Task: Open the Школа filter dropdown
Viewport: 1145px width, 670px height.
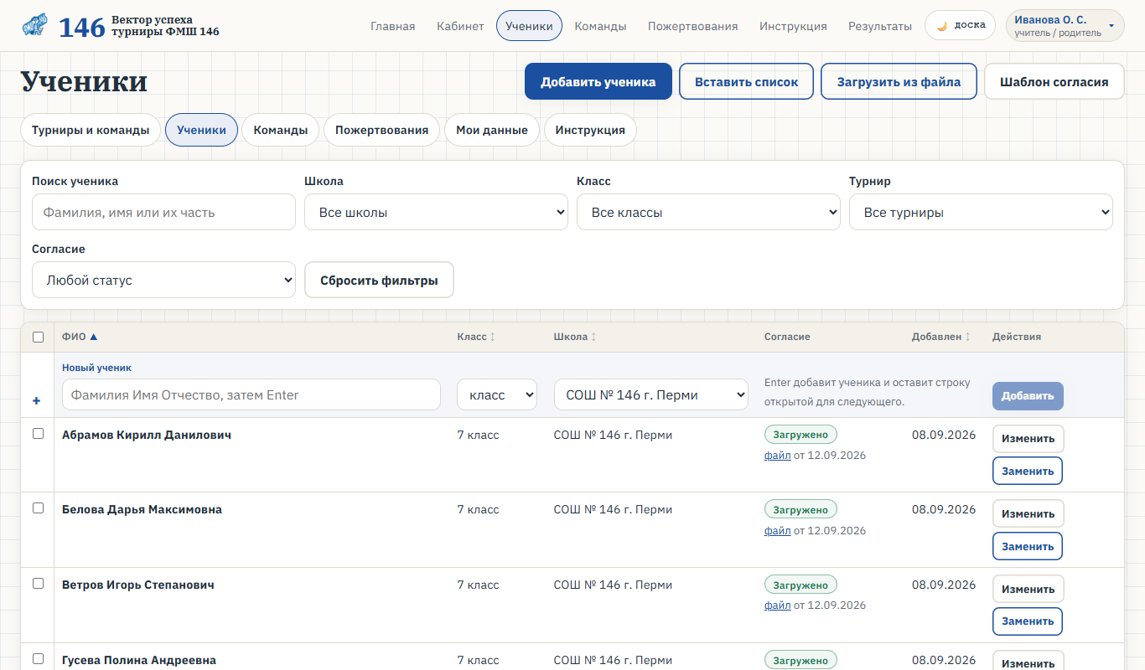Action: click(436, 212)
